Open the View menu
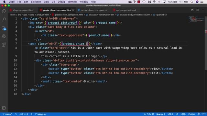 click(x=46, y=2)
